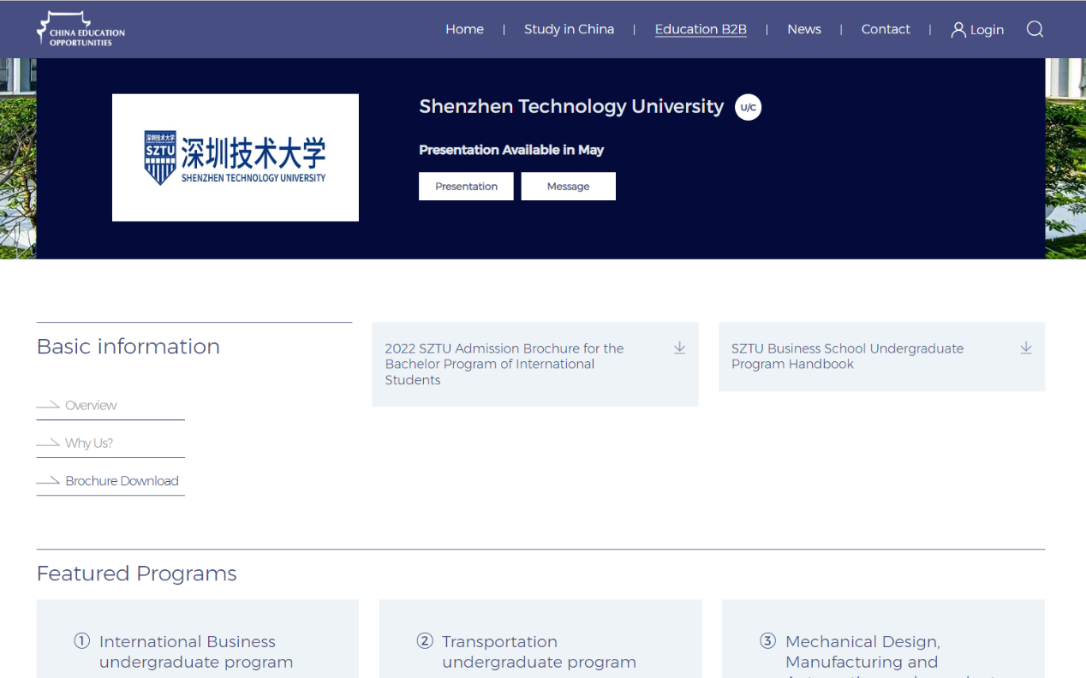Image resolution: width=1086 pixels, height=678 pixels.
Task: Open International Business undergraduate program card
Action: coord(196,651)
